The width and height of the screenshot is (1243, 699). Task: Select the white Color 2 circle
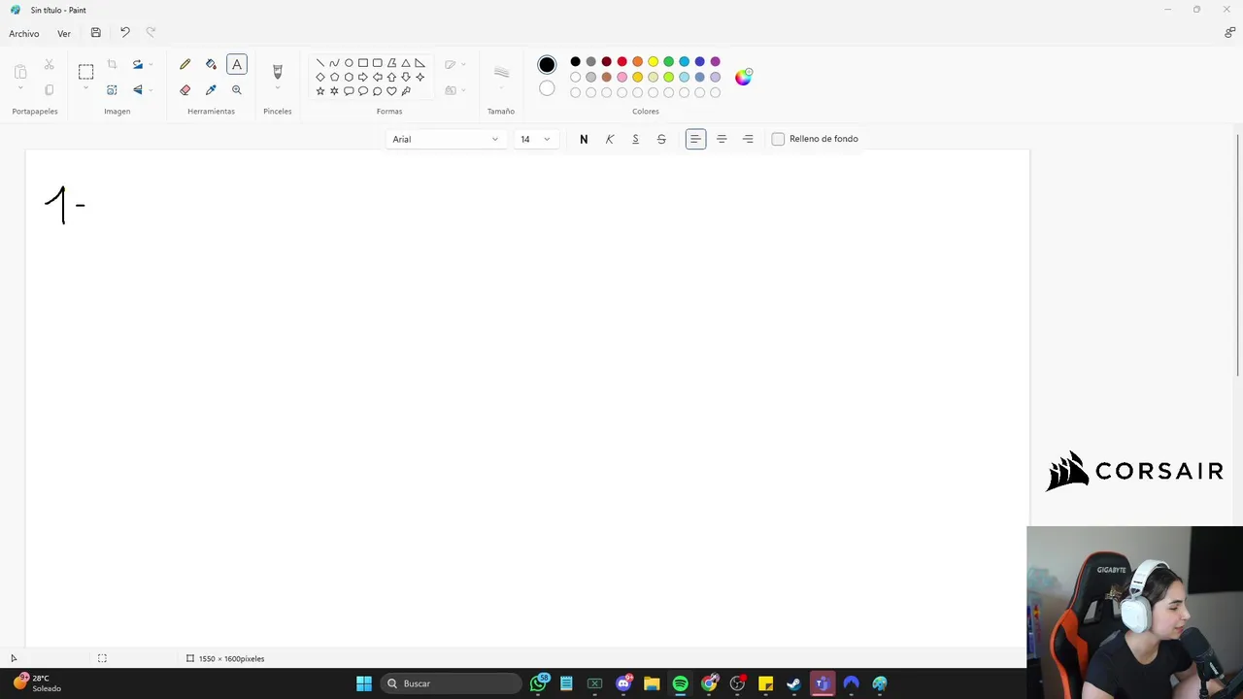point(547,88)
